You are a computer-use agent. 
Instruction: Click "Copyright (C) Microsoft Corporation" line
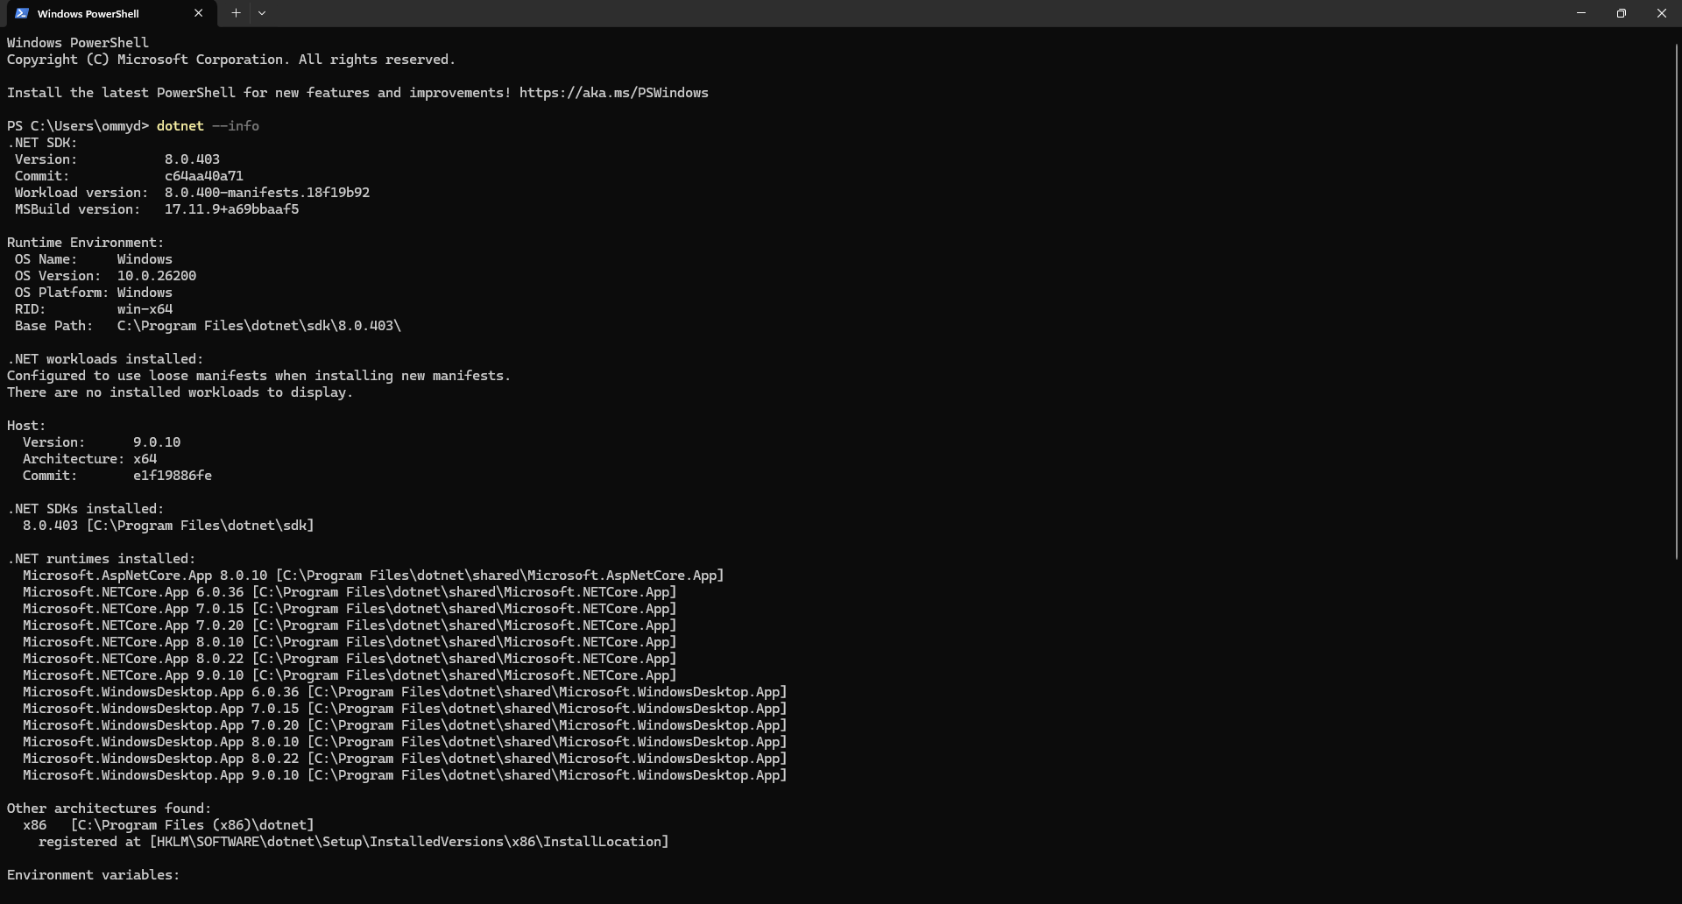(231, 60)
